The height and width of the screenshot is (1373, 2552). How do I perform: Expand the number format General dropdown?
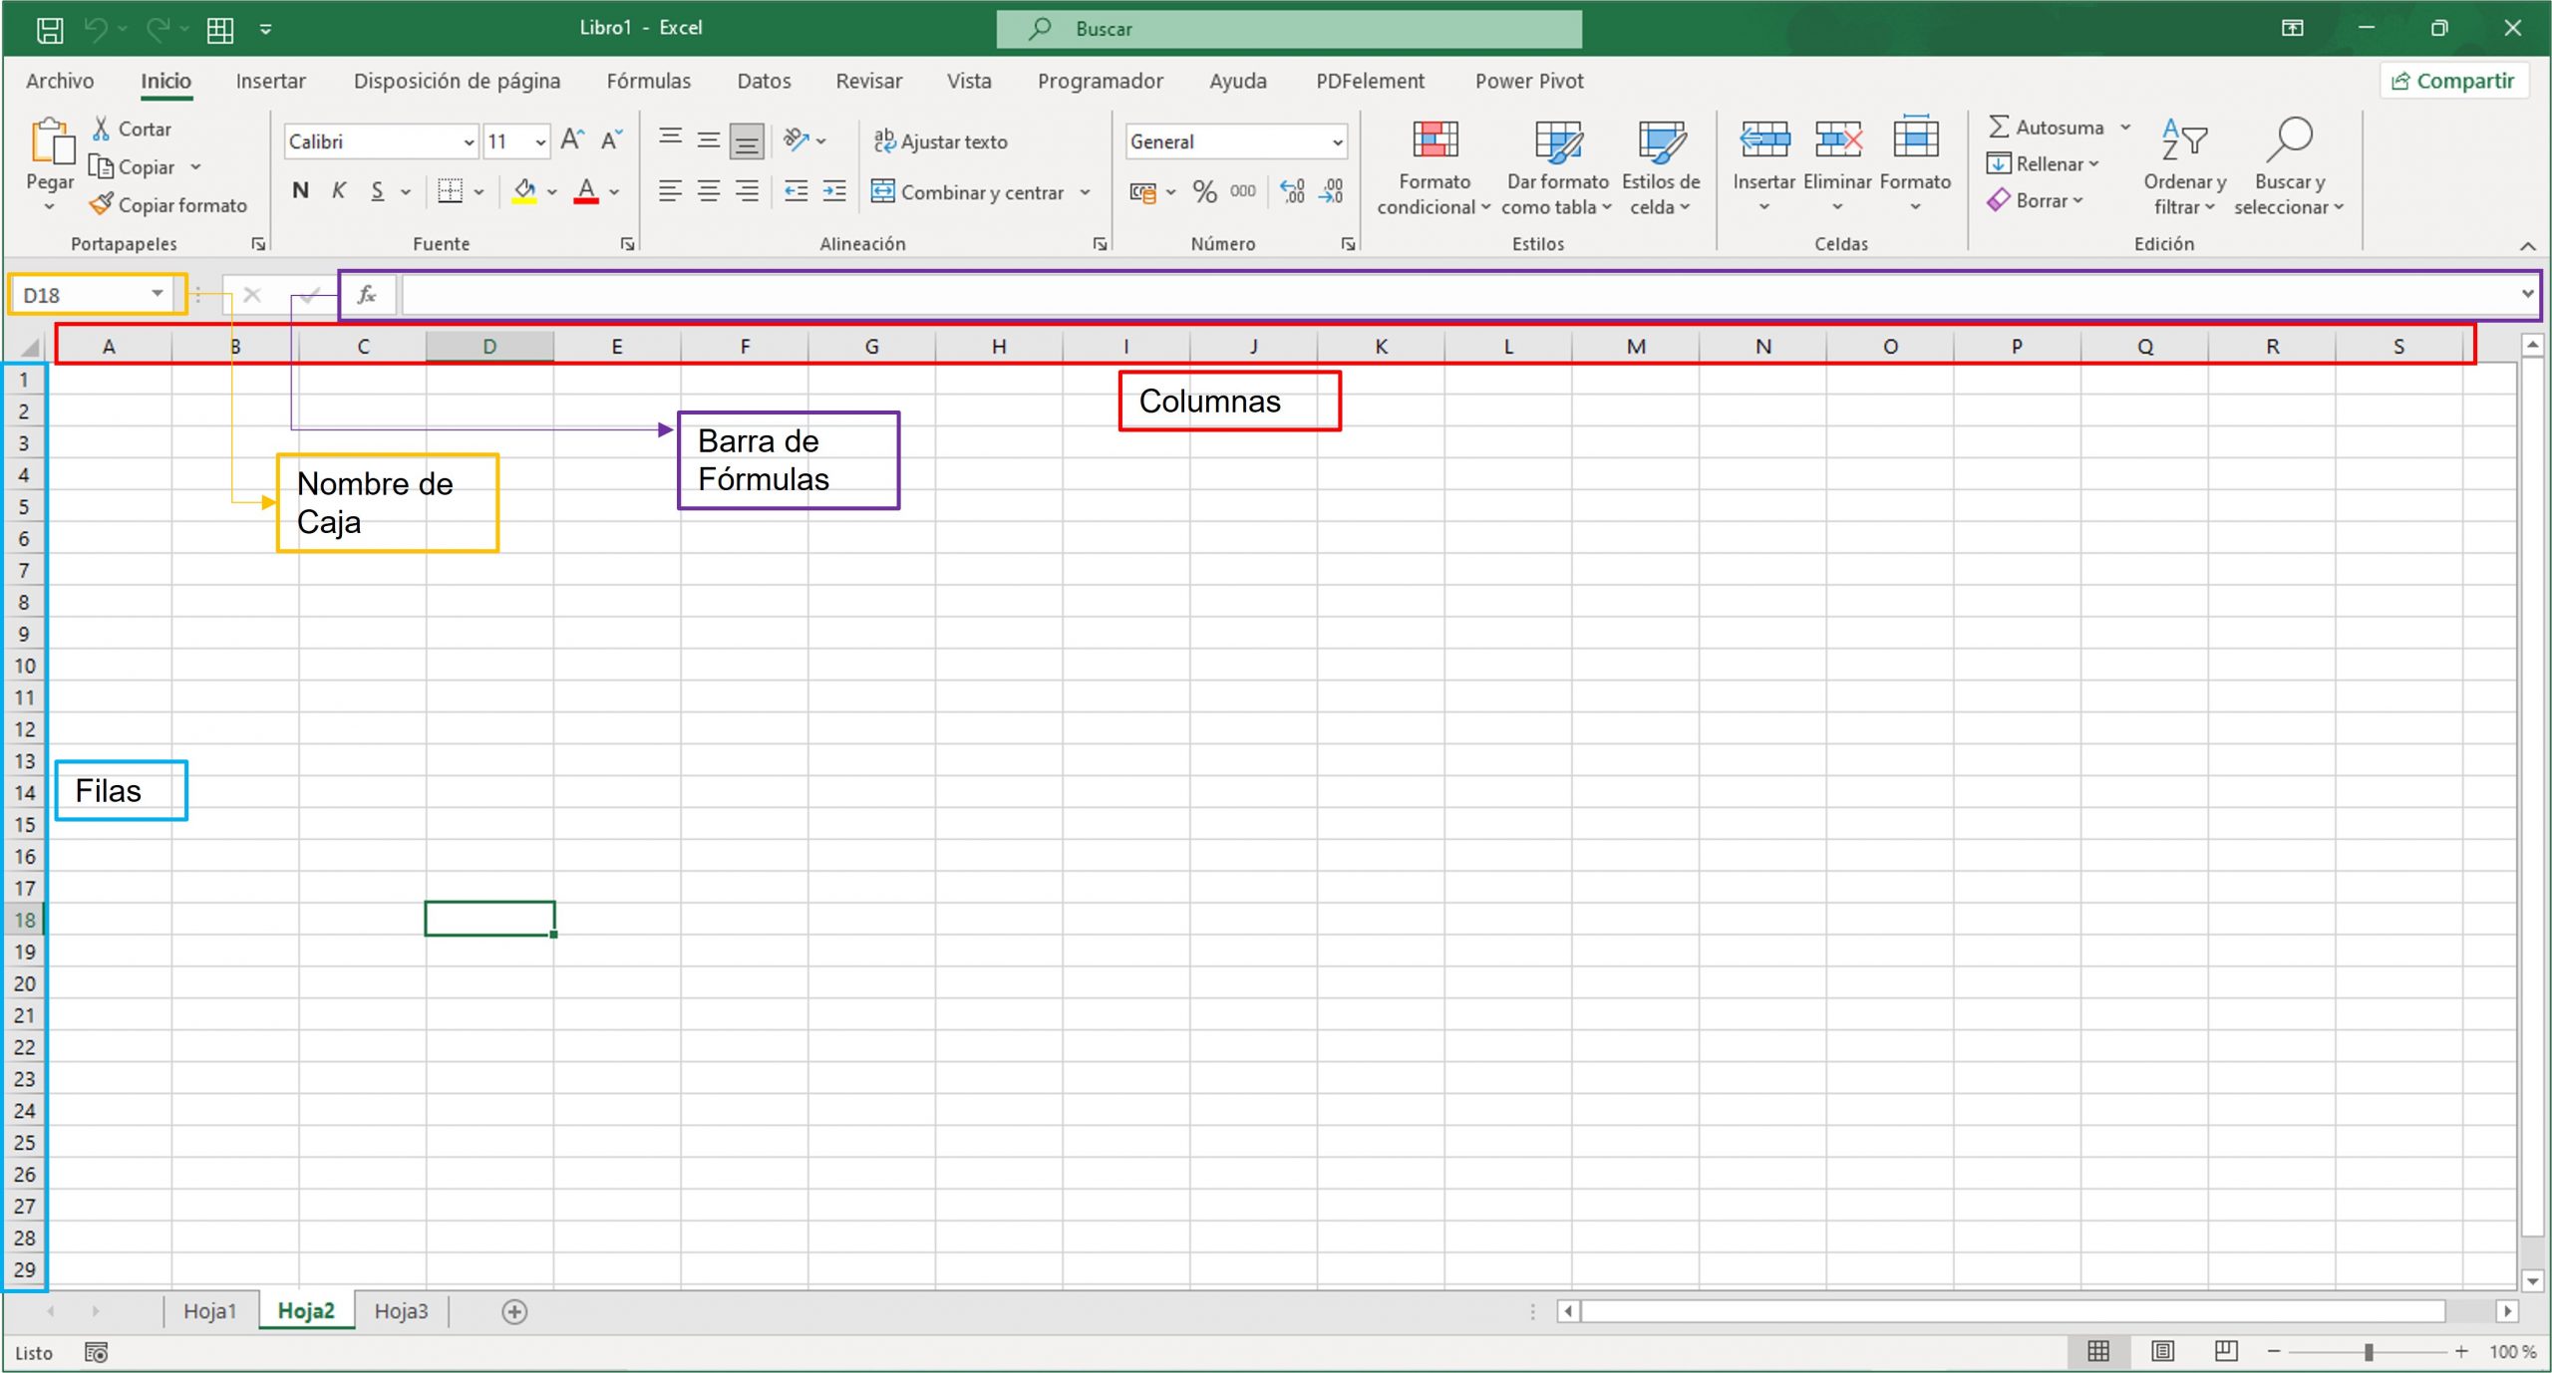tap(1338, 141)
